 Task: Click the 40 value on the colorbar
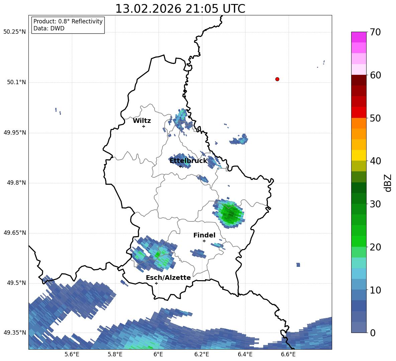point(375,161)
